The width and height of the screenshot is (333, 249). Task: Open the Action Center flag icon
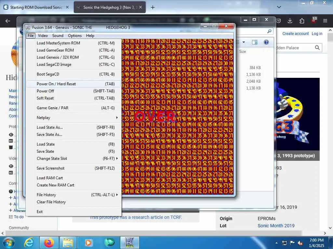tap(292, 243)
